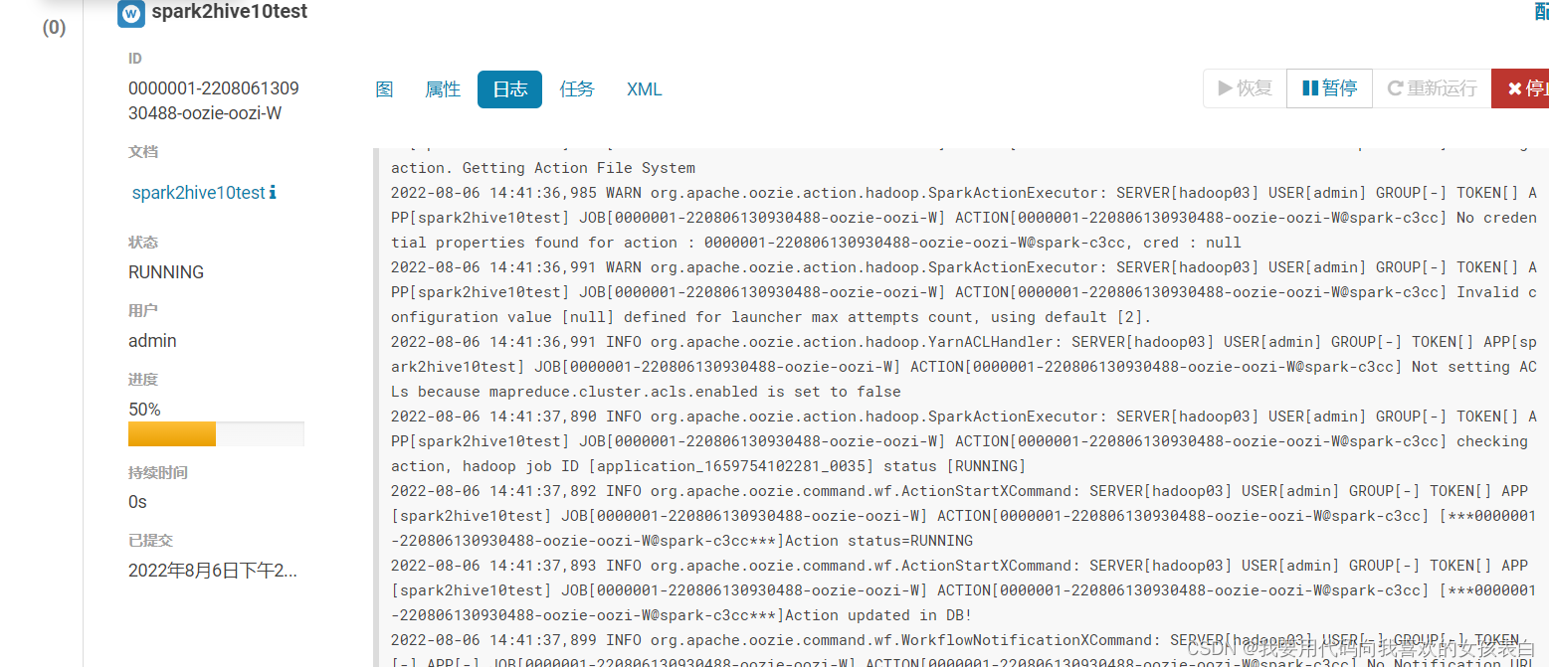1549x667 pixels.
Task: Click the refresh arrow icon in 重新运行 button
Action: 1395,88
